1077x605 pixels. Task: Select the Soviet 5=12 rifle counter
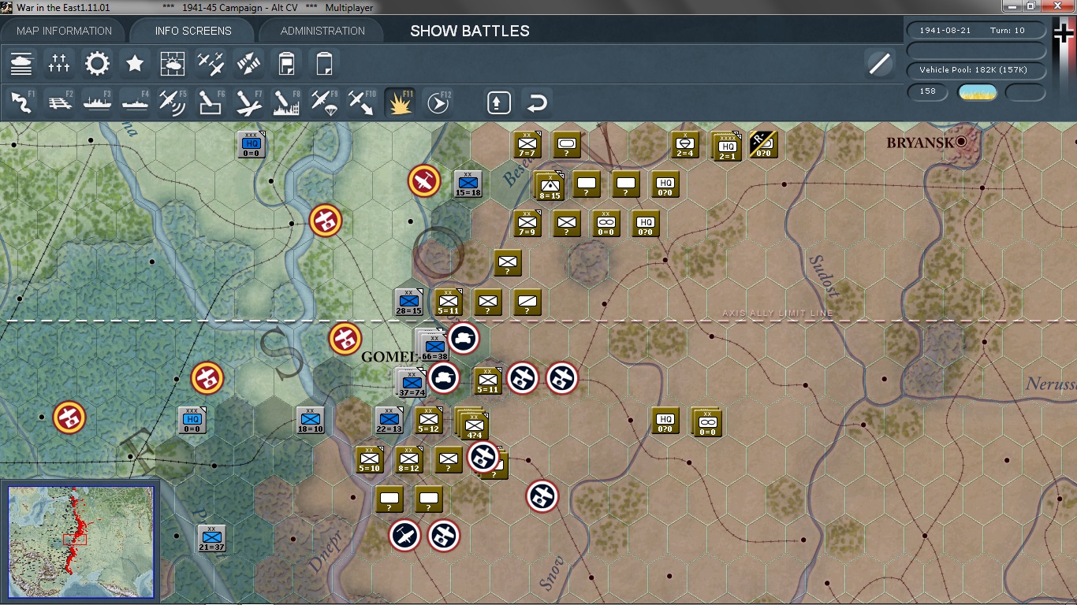429,421
